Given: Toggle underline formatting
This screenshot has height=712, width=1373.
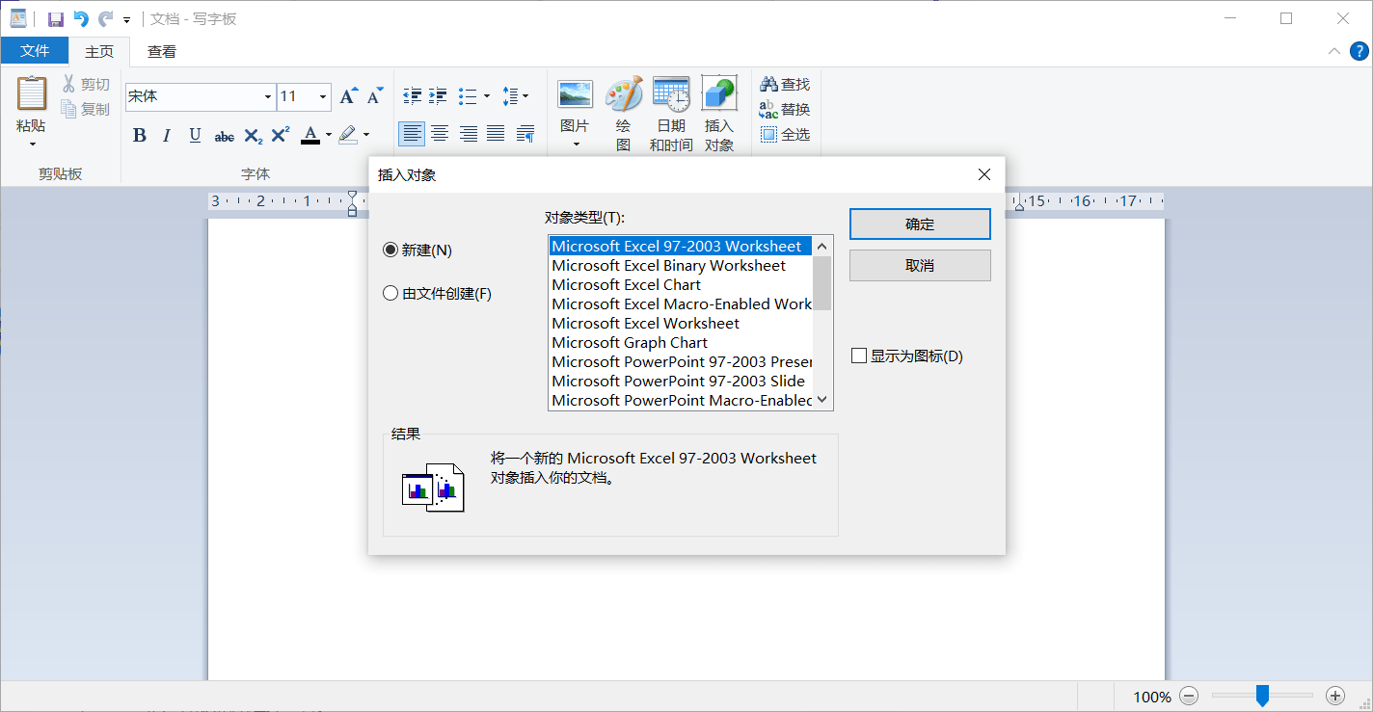Looking at the screenshot, I should click(x=195, y=135).
